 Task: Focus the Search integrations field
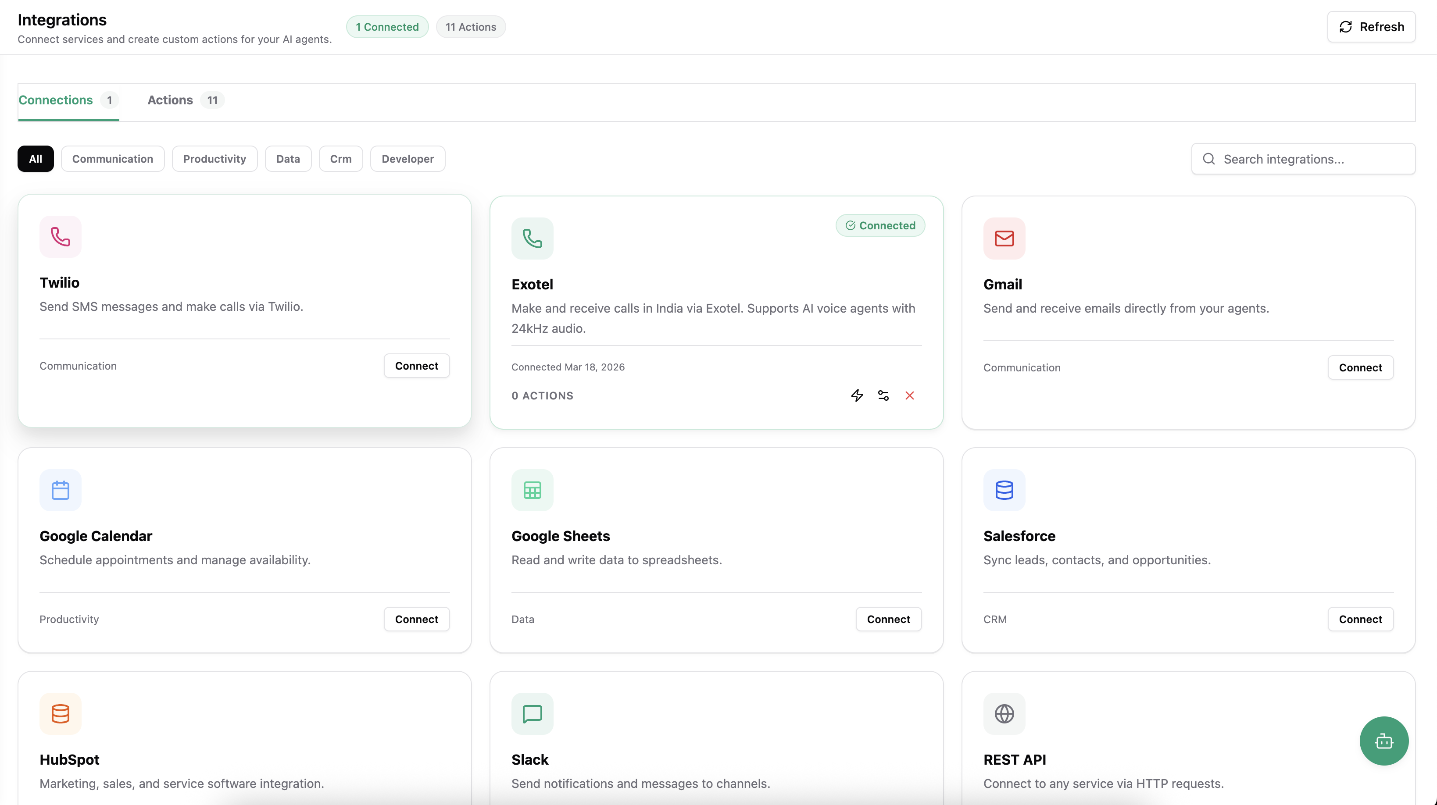(x=1311, y=160)
